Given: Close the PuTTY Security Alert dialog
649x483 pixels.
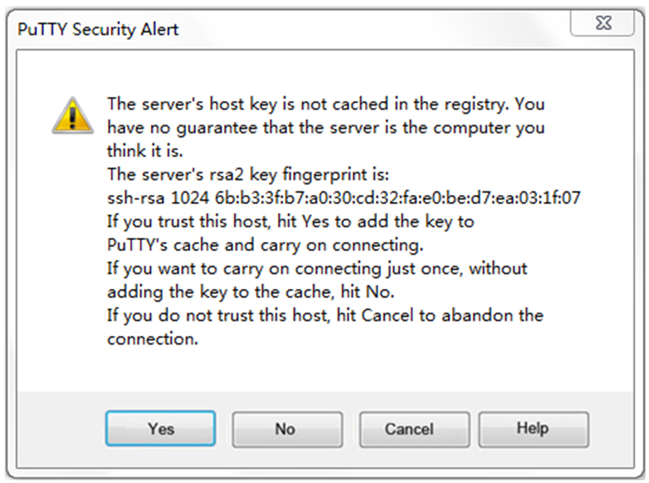Looking at the screenshot, I should pyautogui.click(x=602, y=23).
